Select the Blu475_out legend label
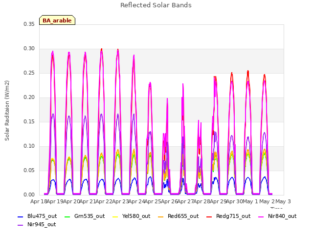 click(42, 216)
